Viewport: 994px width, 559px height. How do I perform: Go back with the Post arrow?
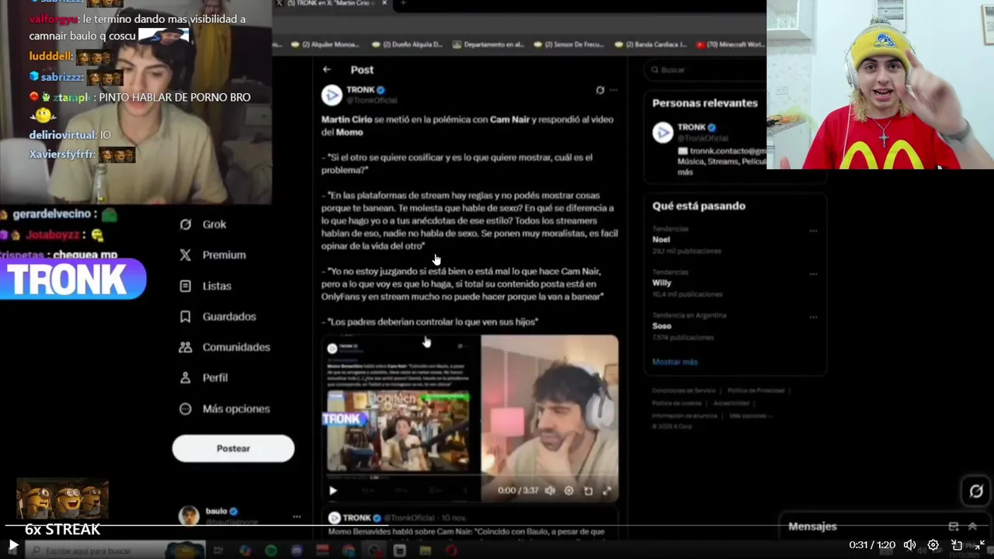[x=327, y=69]
